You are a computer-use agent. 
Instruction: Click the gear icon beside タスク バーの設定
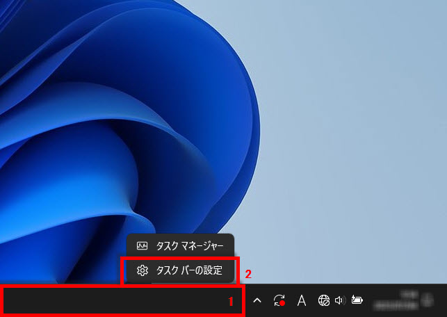(x=143, y=270)
